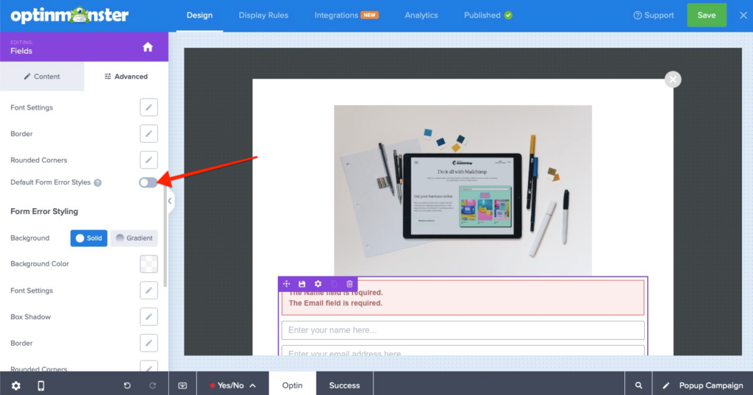Screen dimensions: 753x395
Task: Open help tooltip for Default Form Error Styles
Action: [98, 182]
